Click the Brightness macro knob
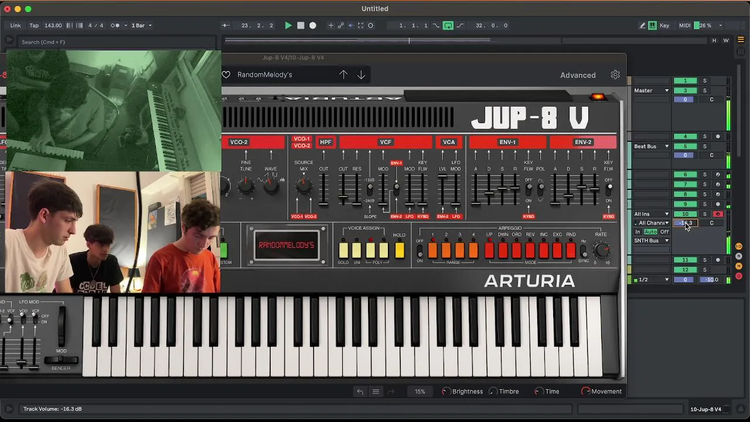The image size is (750, 422). pyautogui.click(x=446, y=392)
